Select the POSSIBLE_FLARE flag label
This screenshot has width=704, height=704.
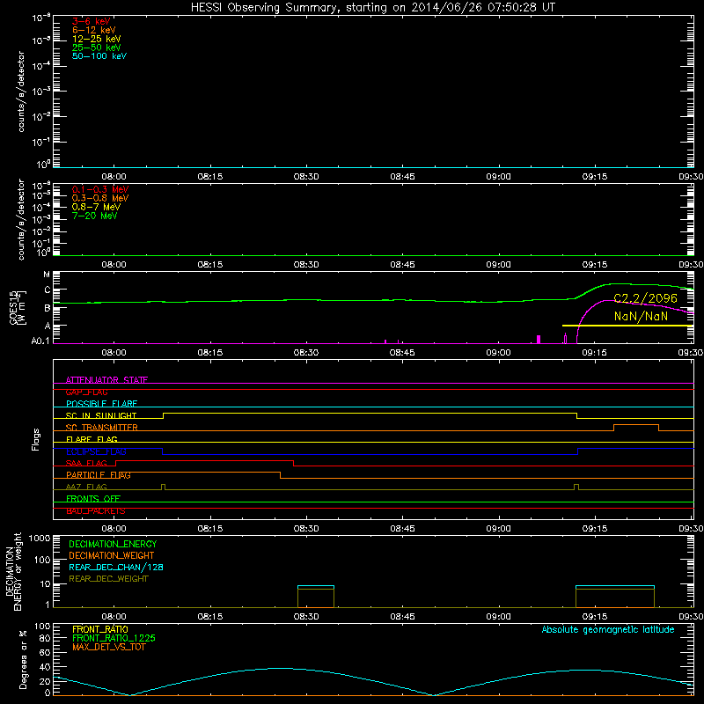point(101,404)
